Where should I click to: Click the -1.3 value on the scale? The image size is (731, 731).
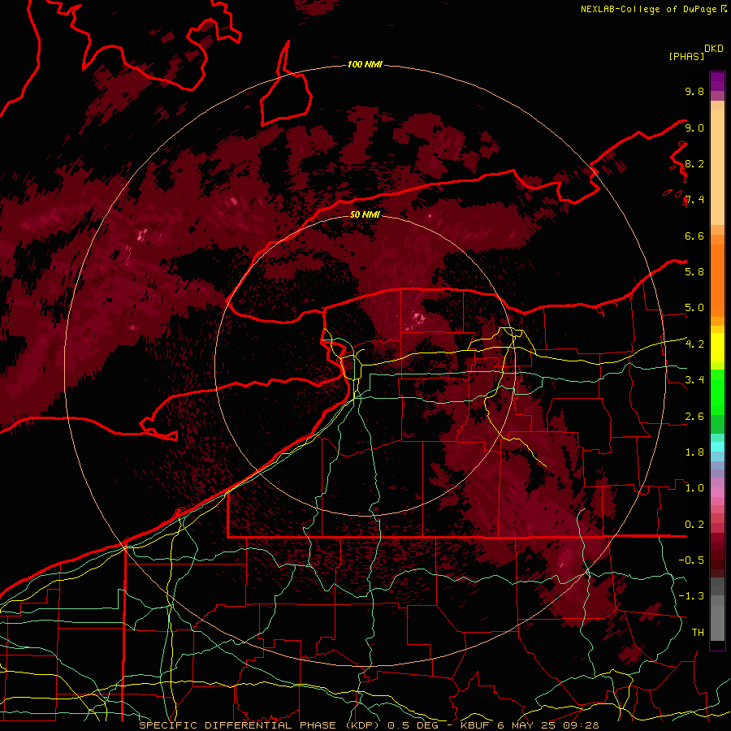click(691, 596)
